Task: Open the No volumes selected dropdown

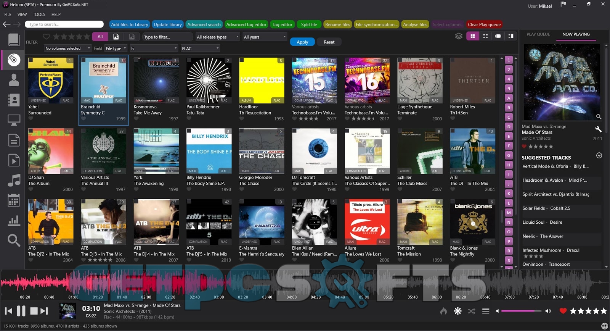Action: coord(67,48)
